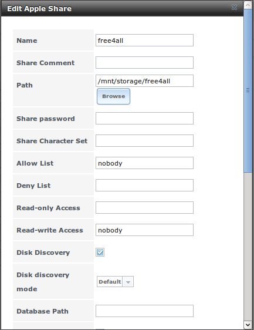Select the Default value in the Disk discovery mode combo box
The image size is (254, 330).
click(x=110, y=282)
